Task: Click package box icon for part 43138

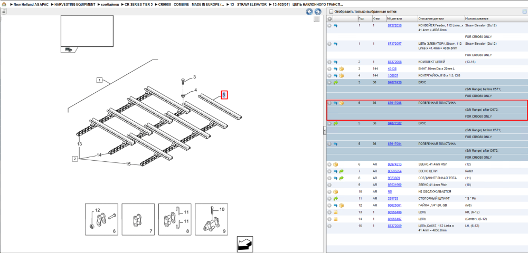Action: pyautogui.click(x=341, y=69)
